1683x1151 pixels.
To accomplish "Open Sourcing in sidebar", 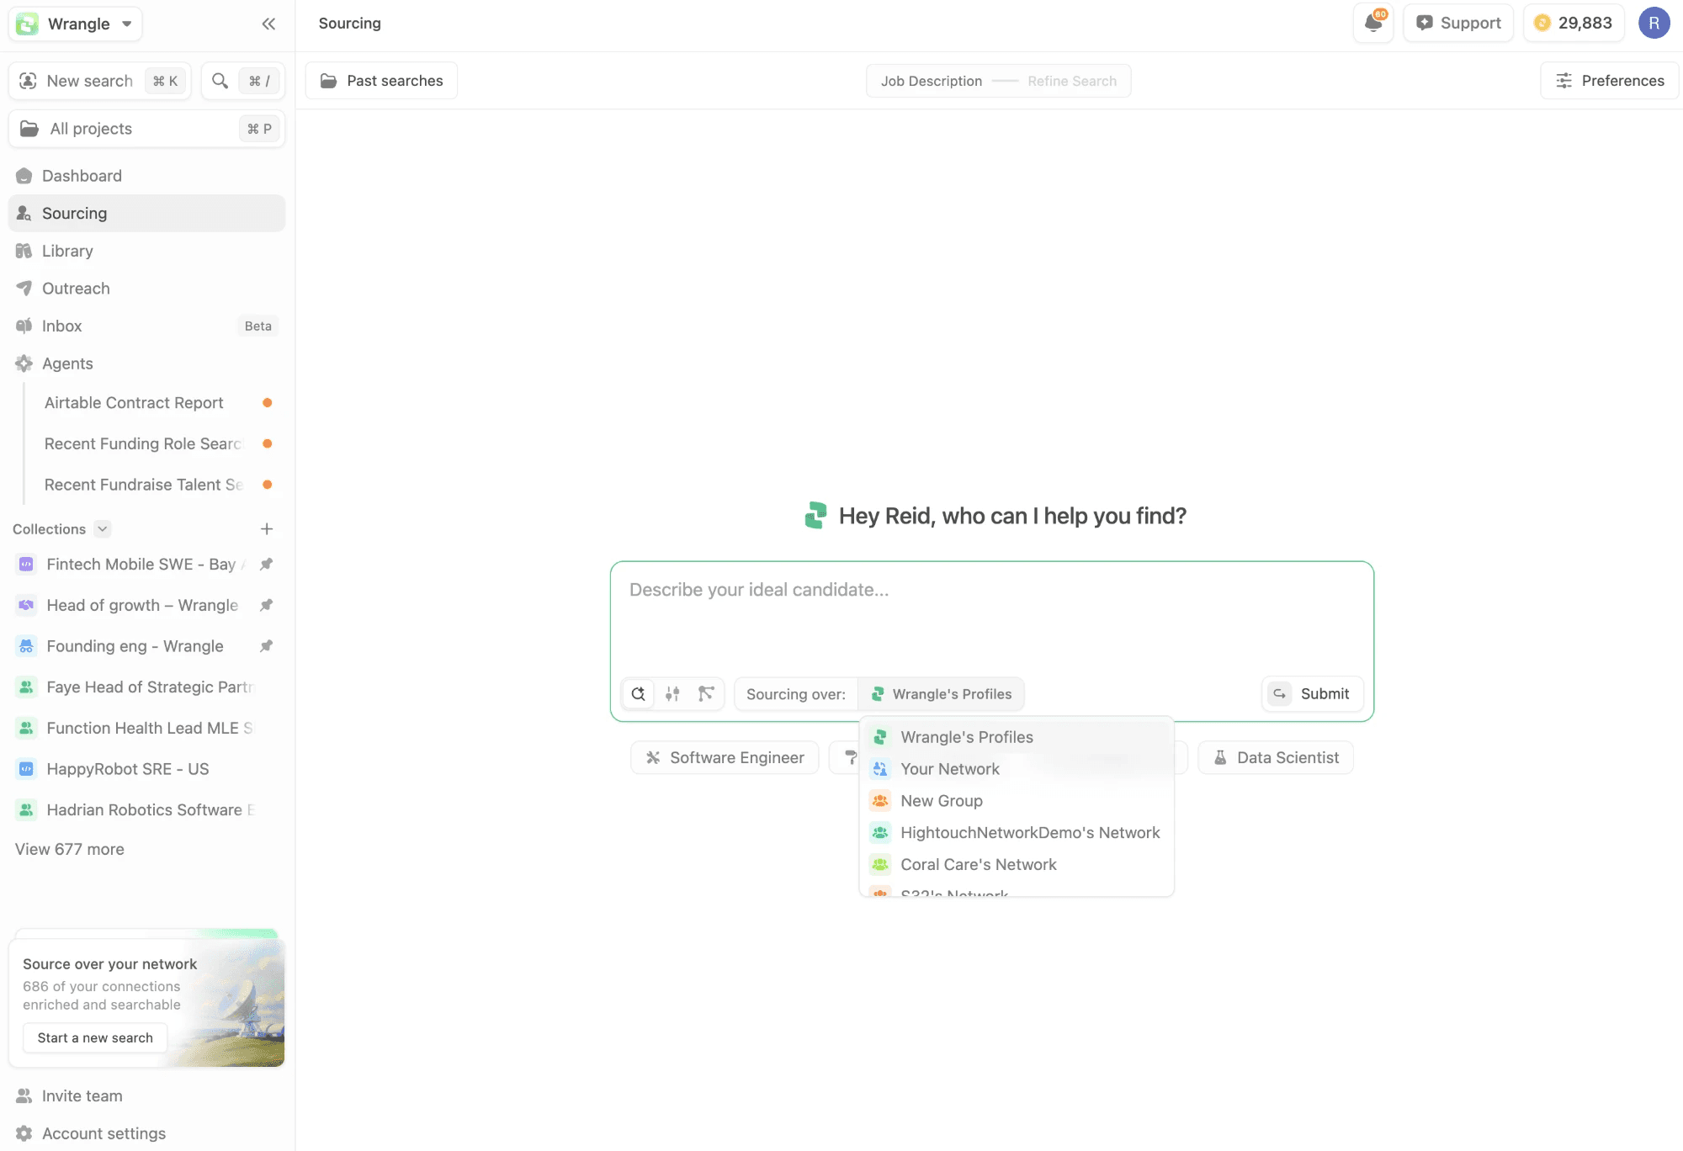I will tap(146, 214).
